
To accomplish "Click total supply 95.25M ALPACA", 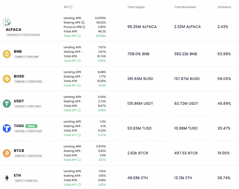I will pyautogui.click(x=142, y=27).
